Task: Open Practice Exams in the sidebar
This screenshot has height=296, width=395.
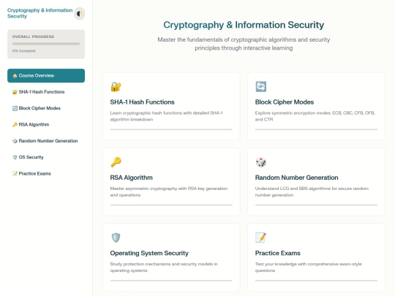Action: 46,174
